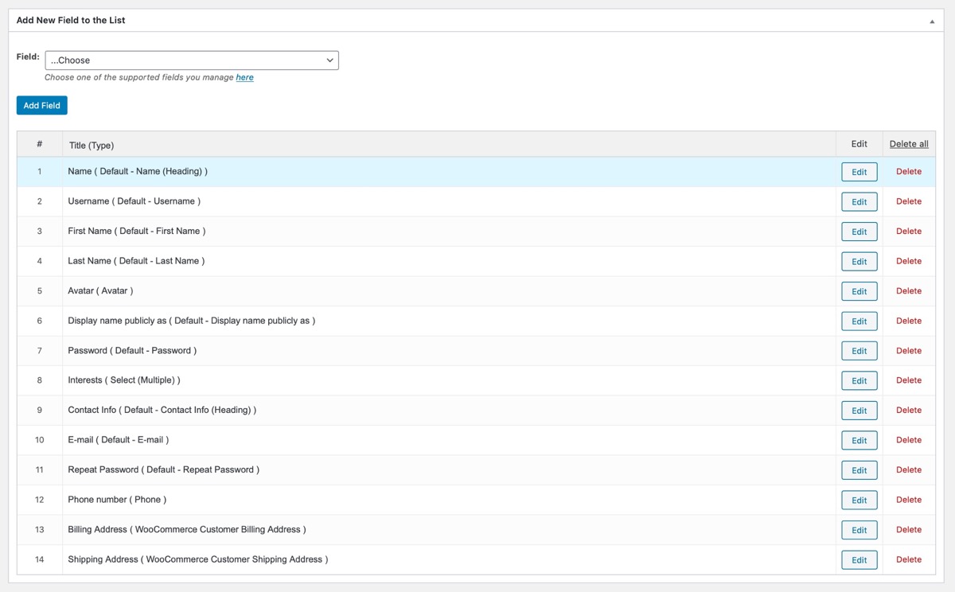Select "E-mail ( Default - E-mail )" text
Screen dimensions: 955x592
(x=119, y=440)
